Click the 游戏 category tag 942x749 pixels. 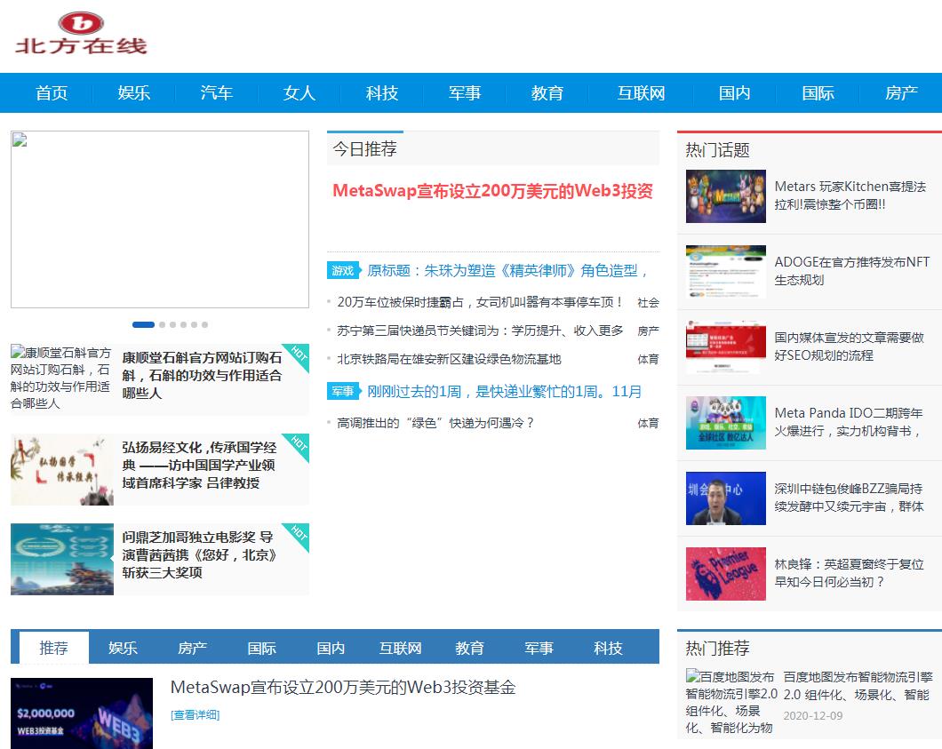tap(343, 270)
